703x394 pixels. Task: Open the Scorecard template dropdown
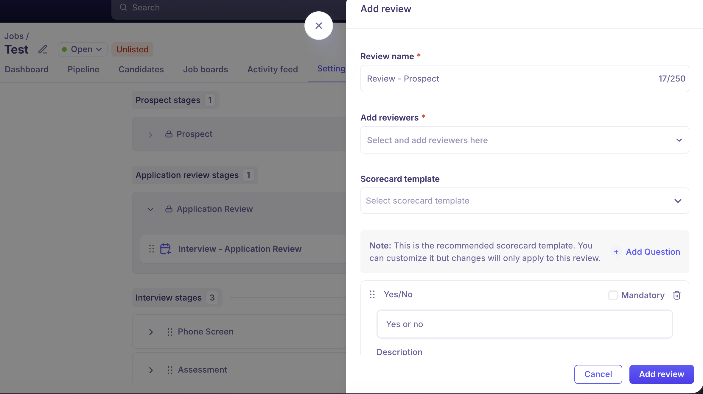coord(525,201)
